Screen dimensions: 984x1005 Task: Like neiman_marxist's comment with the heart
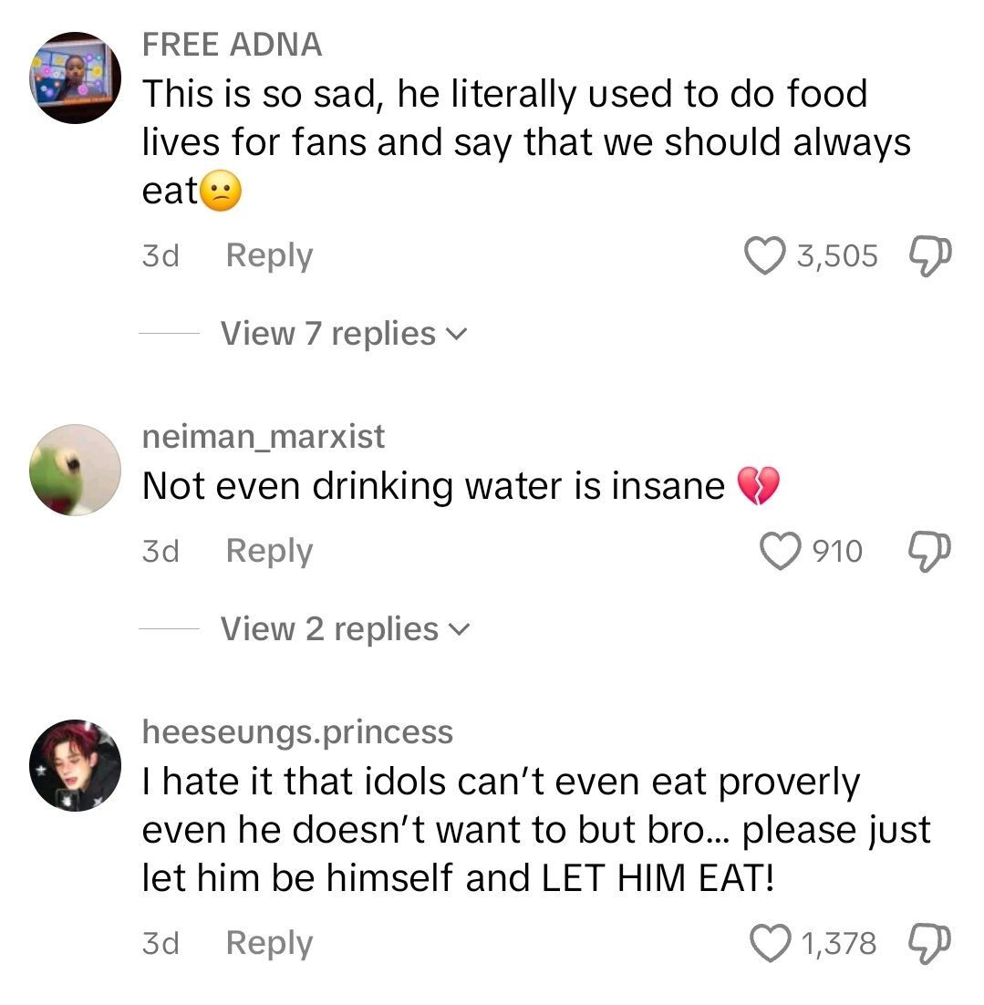tap(780, 551)
